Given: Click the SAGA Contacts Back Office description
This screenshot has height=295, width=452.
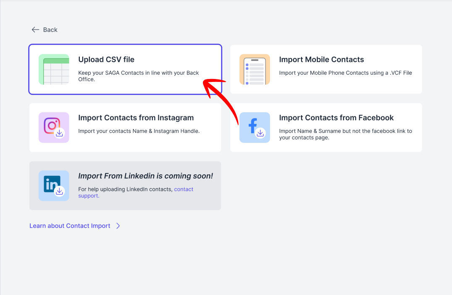Looking at the screenshot, I should pyautogui.click(x=139, y=76).
